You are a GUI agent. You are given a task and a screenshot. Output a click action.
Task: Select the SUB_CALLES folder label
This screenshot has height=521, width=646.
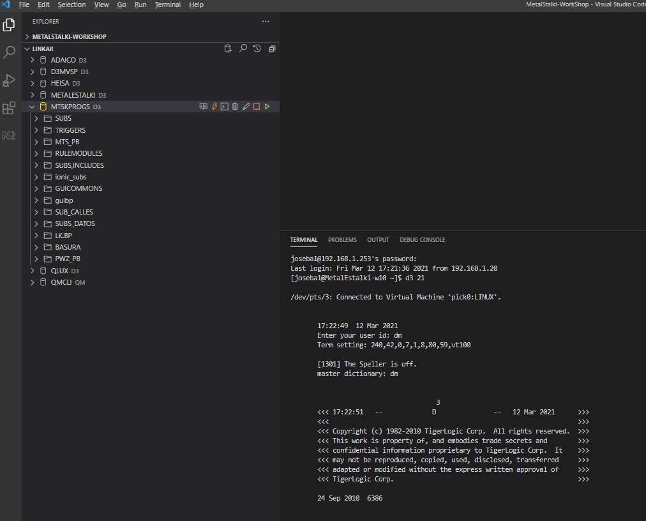coord(74,212)
